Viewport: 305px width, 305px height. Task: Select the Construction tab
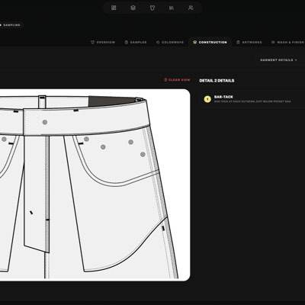(210, 42)
